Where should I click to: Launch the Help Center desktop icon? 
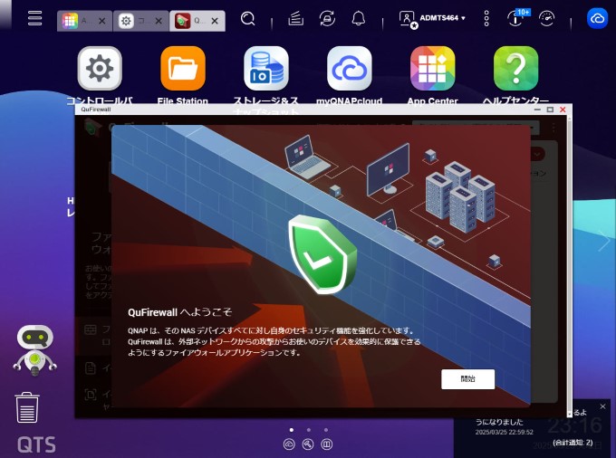pos(515,68)
